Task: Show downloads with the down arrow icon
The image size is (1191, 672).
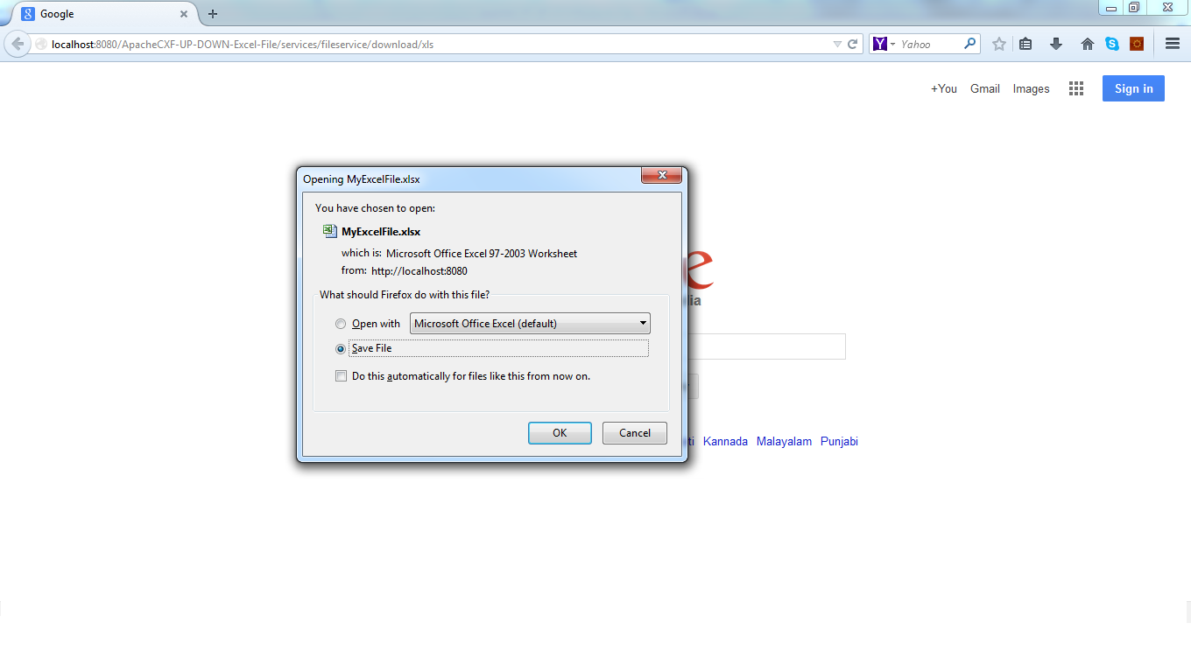Action: click(1056, 44)
